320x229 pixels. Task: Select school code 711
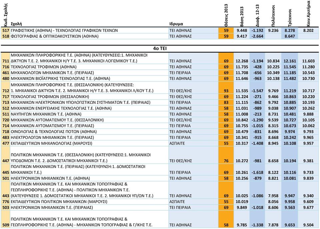click(x=6, y=61)
